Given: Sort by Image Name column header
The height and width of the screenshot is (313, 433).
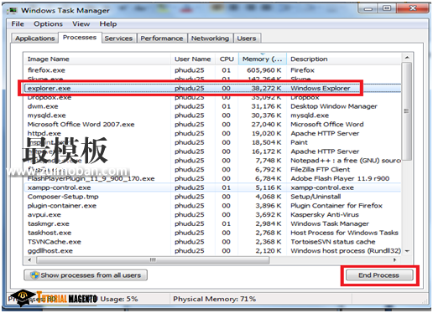Looking at the screenshot, I should point(97,59).
